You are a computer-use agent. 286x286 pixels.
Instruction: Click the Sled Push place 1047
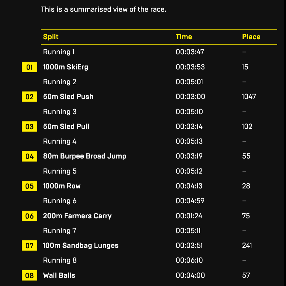click(249, 97)
